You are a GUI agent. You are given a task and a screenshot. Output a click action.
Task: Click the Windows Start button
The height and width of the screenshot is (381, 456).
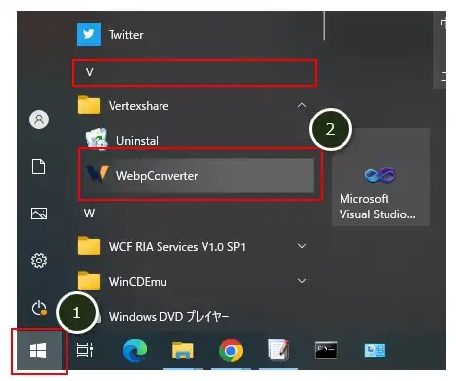coord(38,351)
